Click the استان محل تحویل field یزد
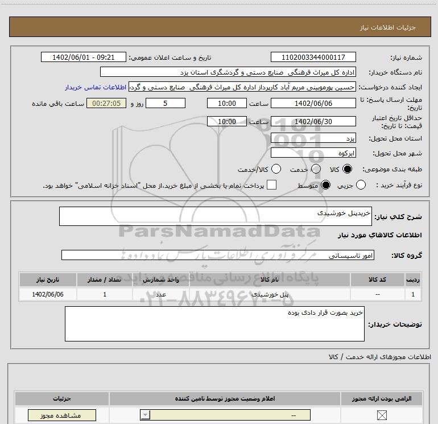Screen dimensions: 438x424 [313, 138]
